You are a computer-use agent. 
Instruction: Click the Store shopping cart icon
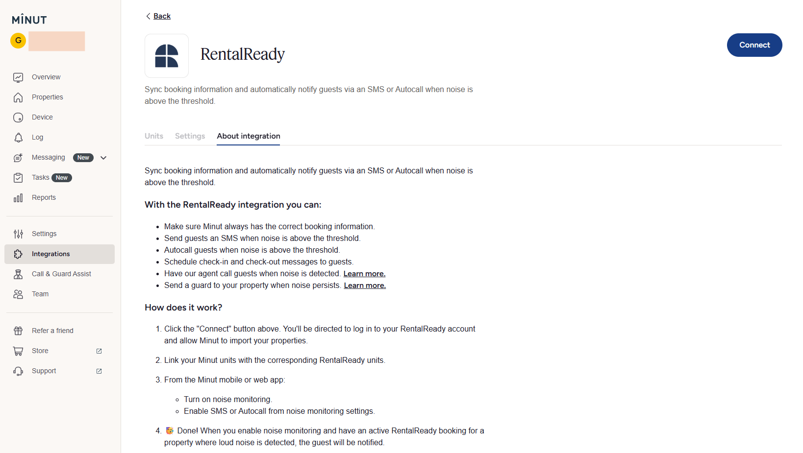click(18, 351)
